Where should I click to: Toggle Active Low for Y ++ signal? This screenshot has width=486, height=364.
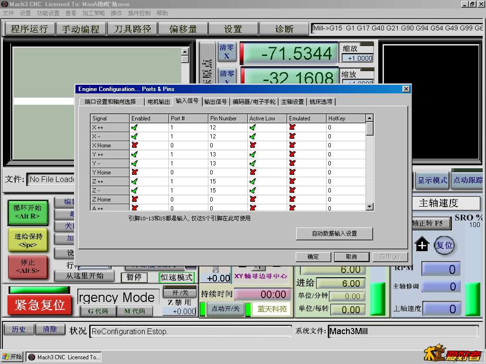point(252,154)
